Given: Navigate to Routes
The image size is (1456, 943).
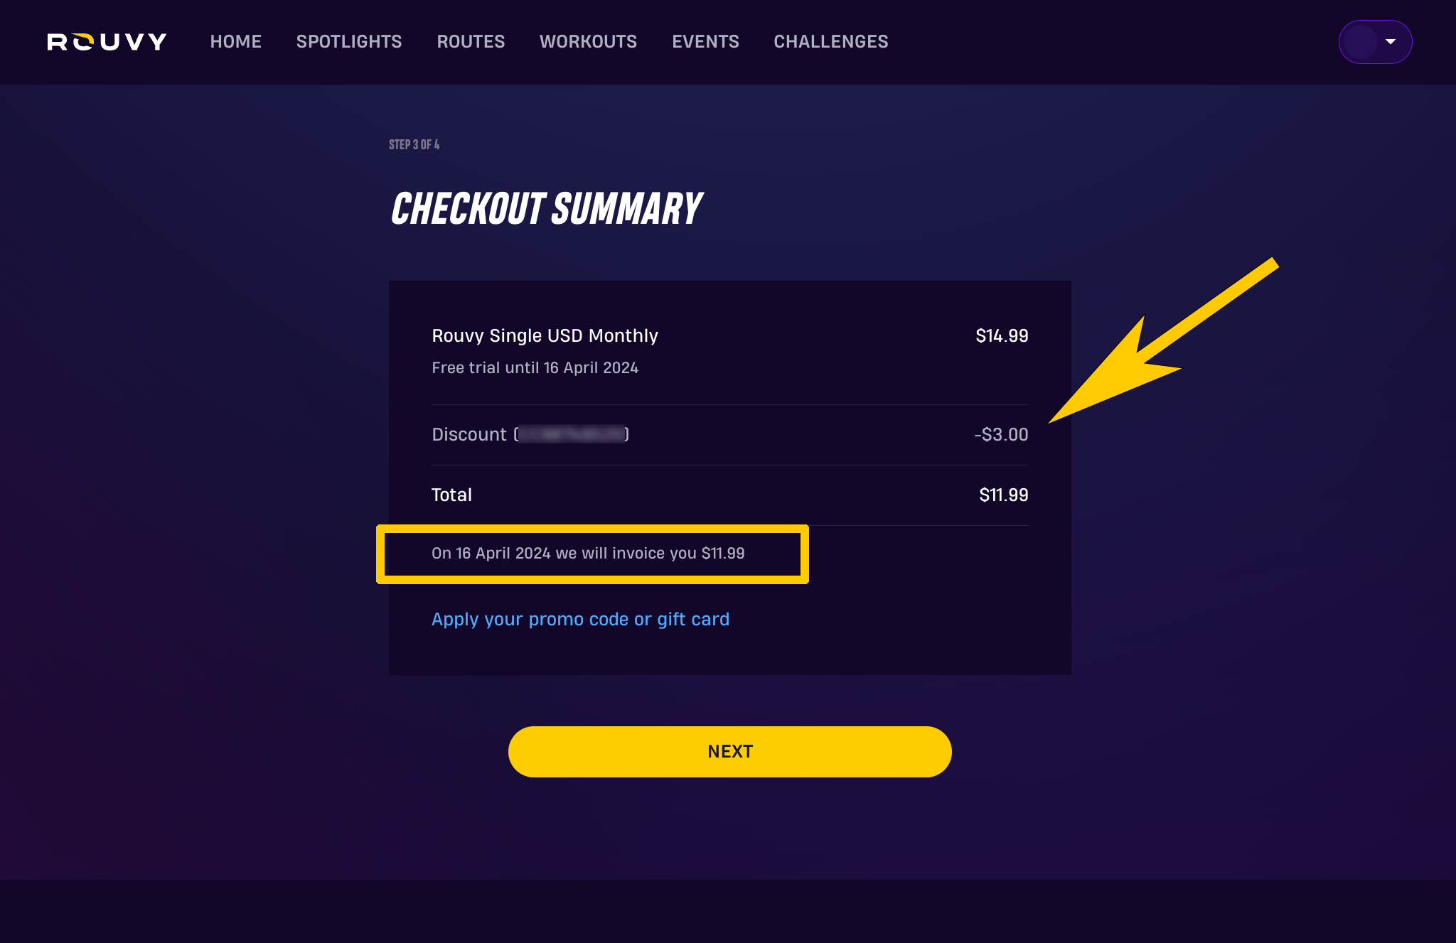Looking at the screenshot, I should (471, 42).
